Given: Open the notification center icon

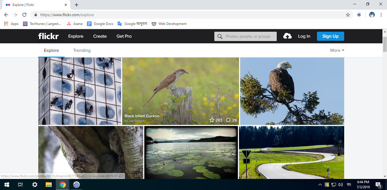Looking at the screenshot, I should pos(378,185).
